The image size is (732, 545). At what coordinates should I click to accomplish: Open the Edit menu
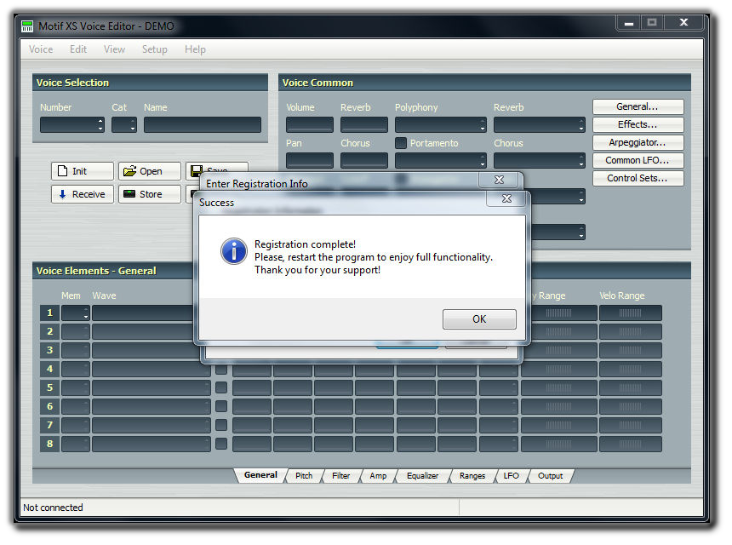(x=78, y=49)
